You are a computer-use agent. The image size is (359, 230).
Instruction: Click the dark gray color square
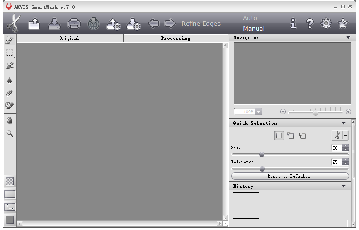[10, 220]
